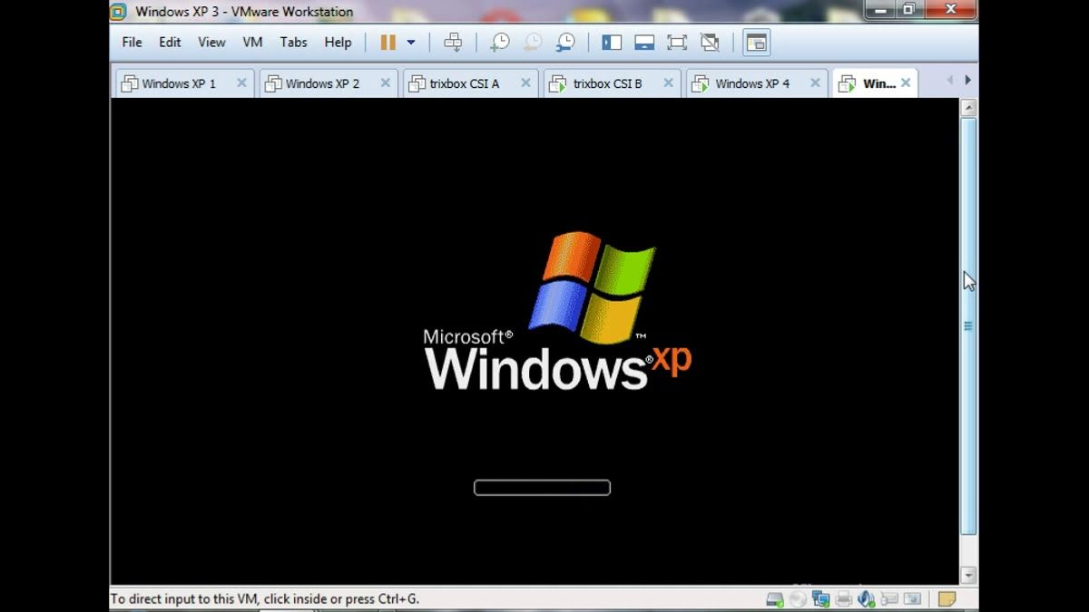Close the trixbox CSI A tab
The image size is (1089, 612).
click(525, 83)
